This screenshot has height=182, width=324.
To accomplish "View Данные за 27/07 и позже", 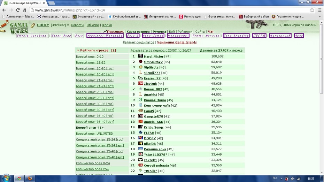I will pyautogui.click(x=221, y=50).
